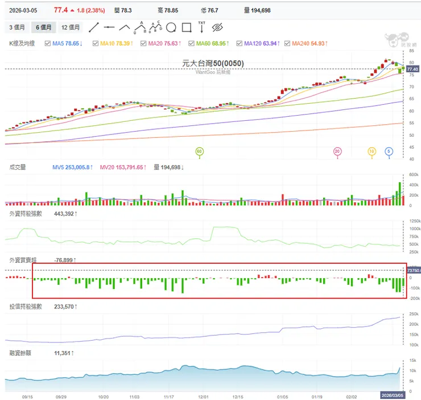Select the TXT text annotation tool
421x400 pixels.
[x=201, y=27]
